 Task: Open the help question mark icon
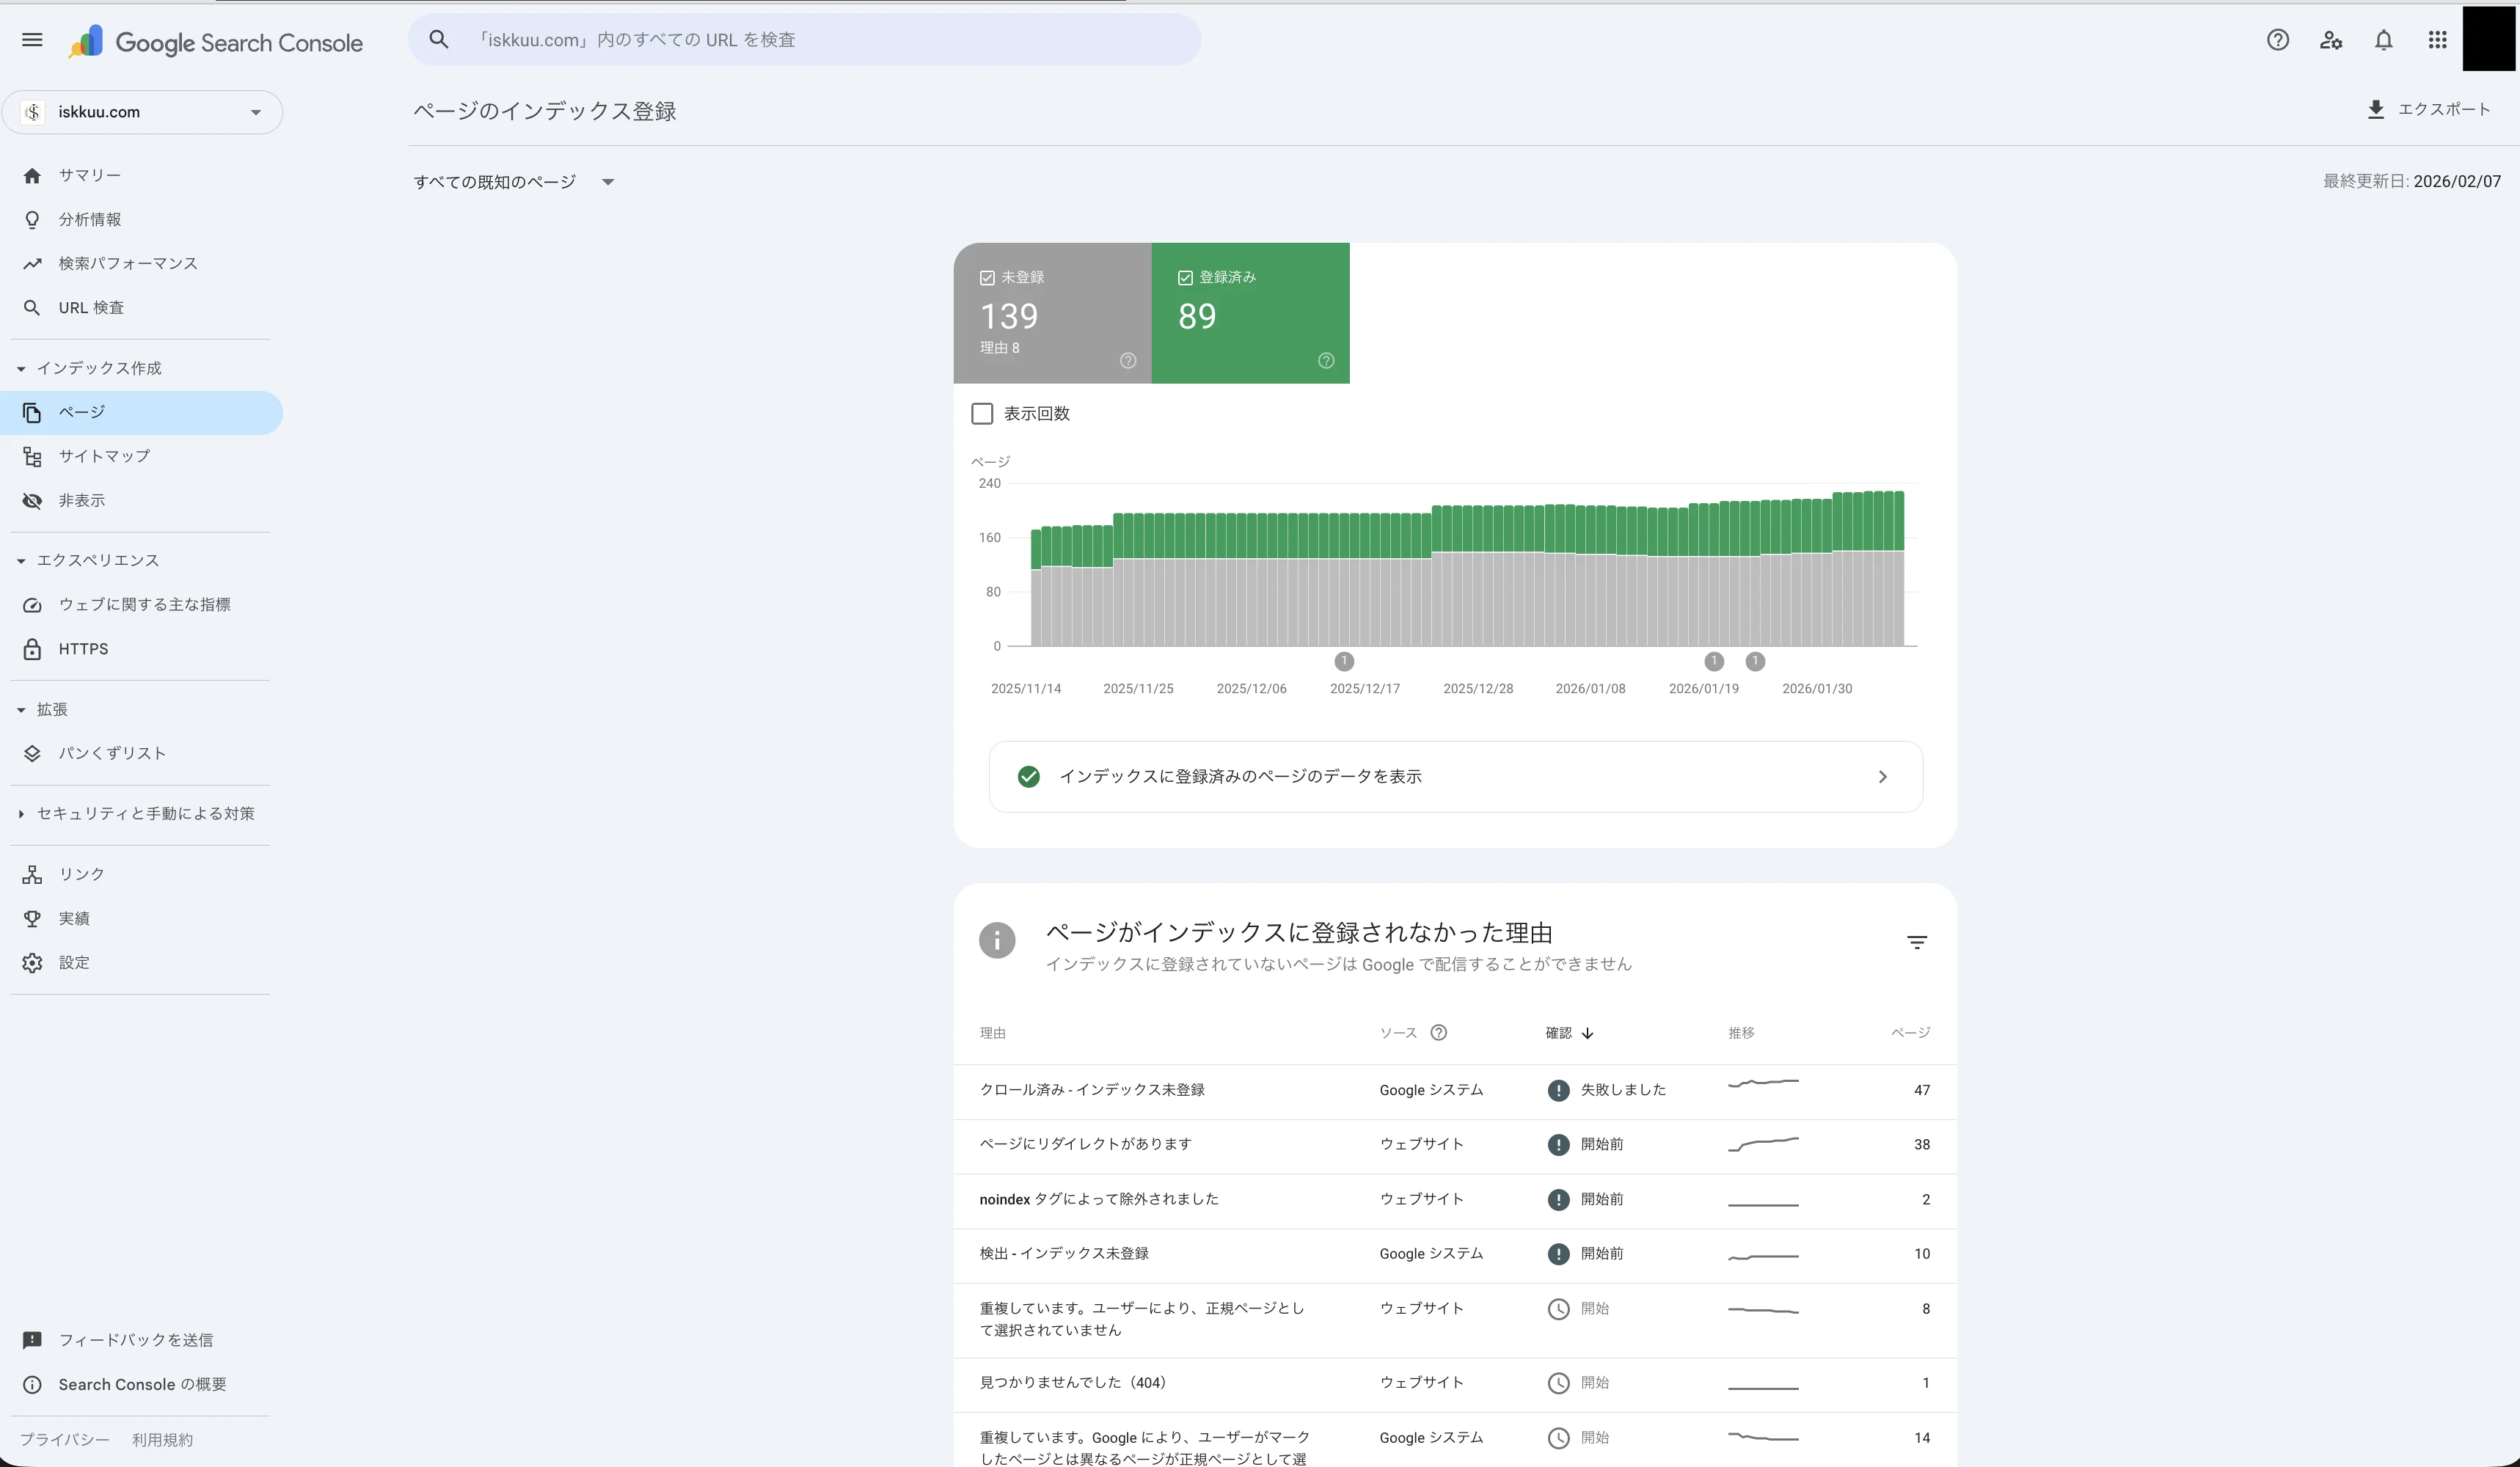click(x=2279, y=40)
